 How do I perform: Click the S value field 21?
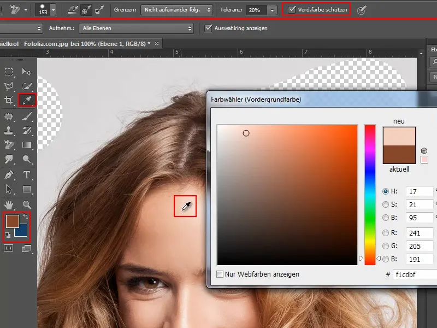pyautogui.click(x=420, y=204)
